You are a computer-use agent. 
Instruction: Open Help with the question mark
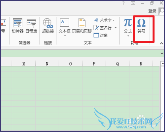[x=123, y=3]
